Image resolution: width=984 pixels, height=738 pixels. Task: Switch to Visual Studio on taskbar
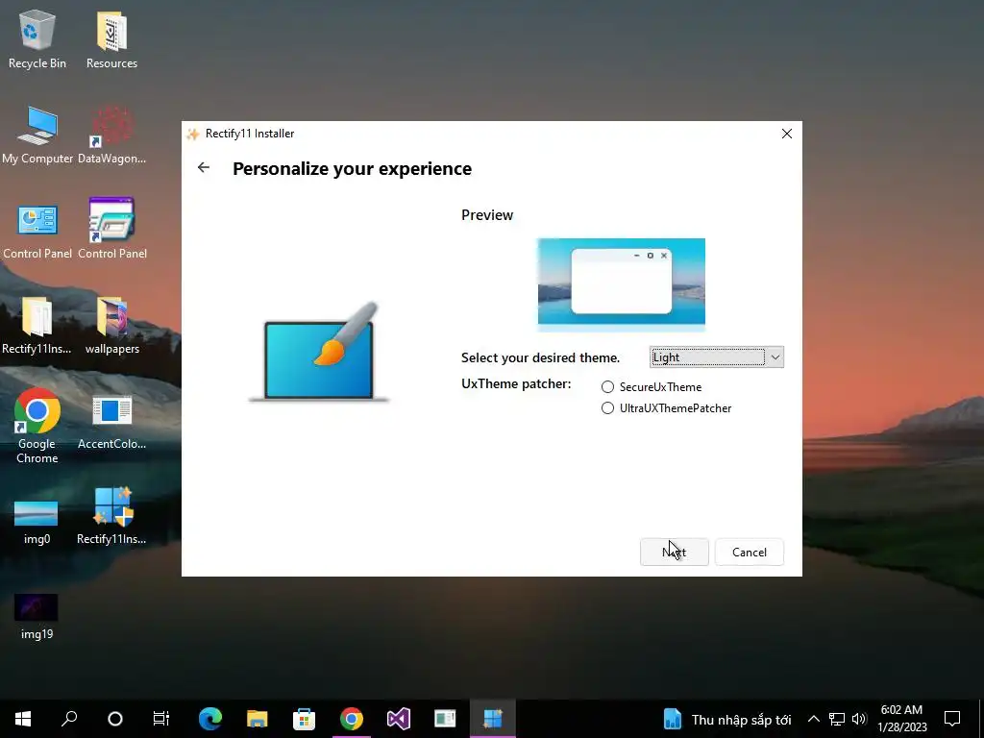[399, 719]
